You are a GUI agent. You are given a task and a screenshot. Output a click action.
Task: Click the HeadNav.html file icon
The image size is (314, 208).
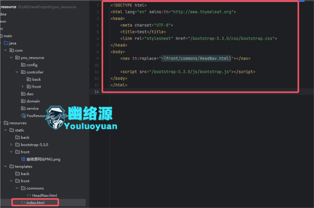click(x=29, y=195)
